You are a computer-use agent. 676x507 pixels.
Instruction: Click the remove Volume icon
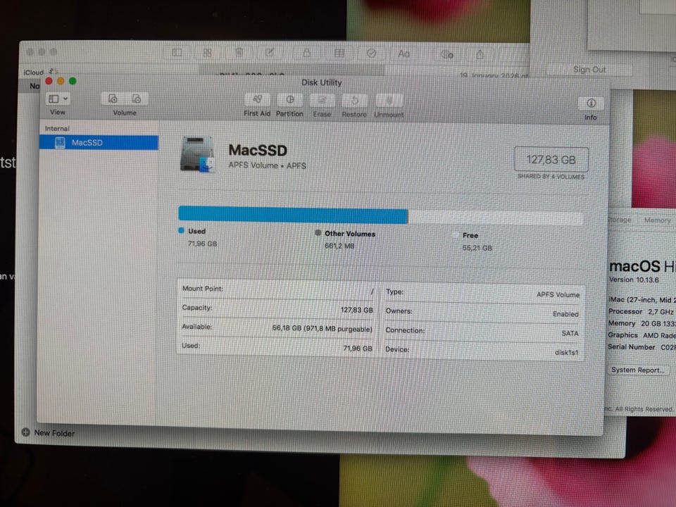(137, 99)
